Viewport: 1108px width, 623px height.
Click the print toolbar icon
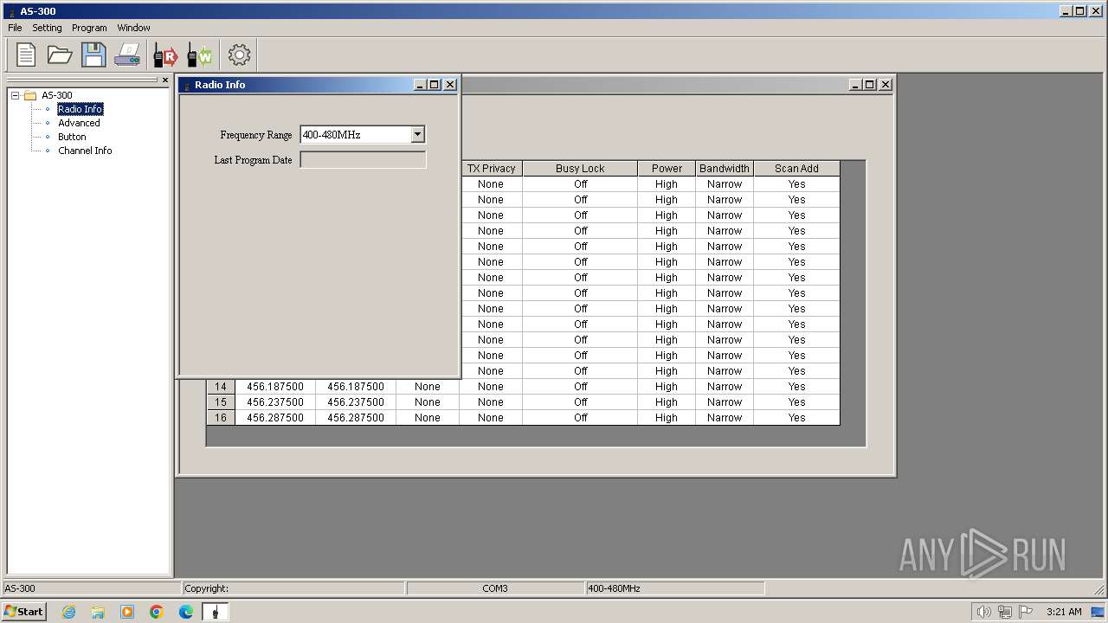(x=127, y=55)
